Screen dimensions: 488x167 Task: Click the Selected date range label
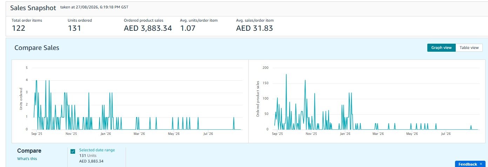pyautogui.click(x=97, y=150)
